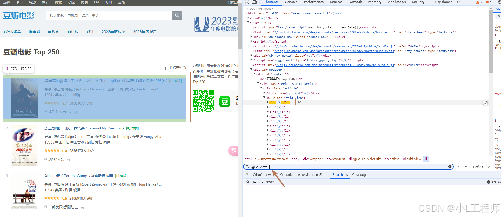501x217 pixels.
Task: Click the icon right of selected li row
Action: click(x=485, y=102)
